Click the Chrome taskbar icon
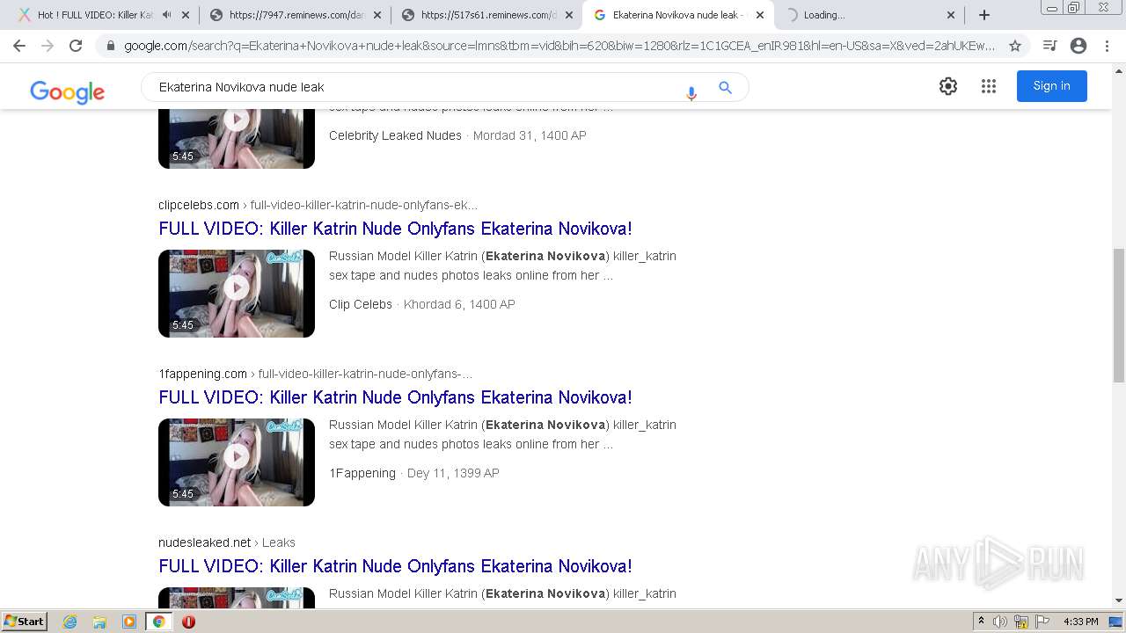The height and width of the screenshot is (633, 1126). coord(158,622)
